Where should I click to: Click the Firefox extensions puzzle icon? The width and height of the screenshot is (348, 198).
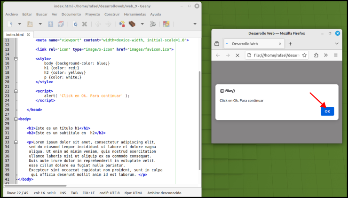pyautogui.click(x=316, y=55)
